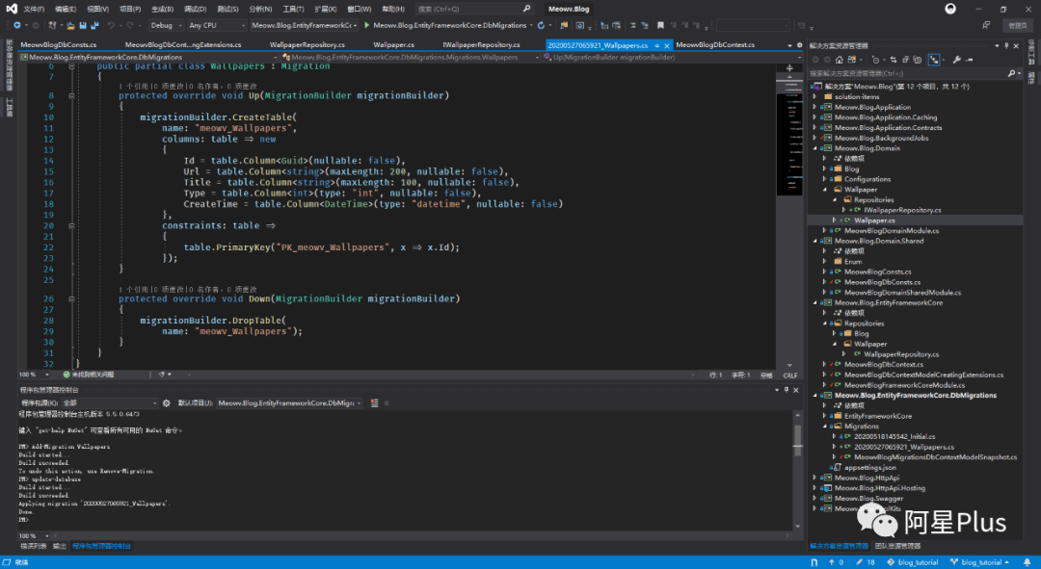This screenshot has width=1041, height=569.
Task: Click the clear console icon
Action: click(x=374, y=403)
